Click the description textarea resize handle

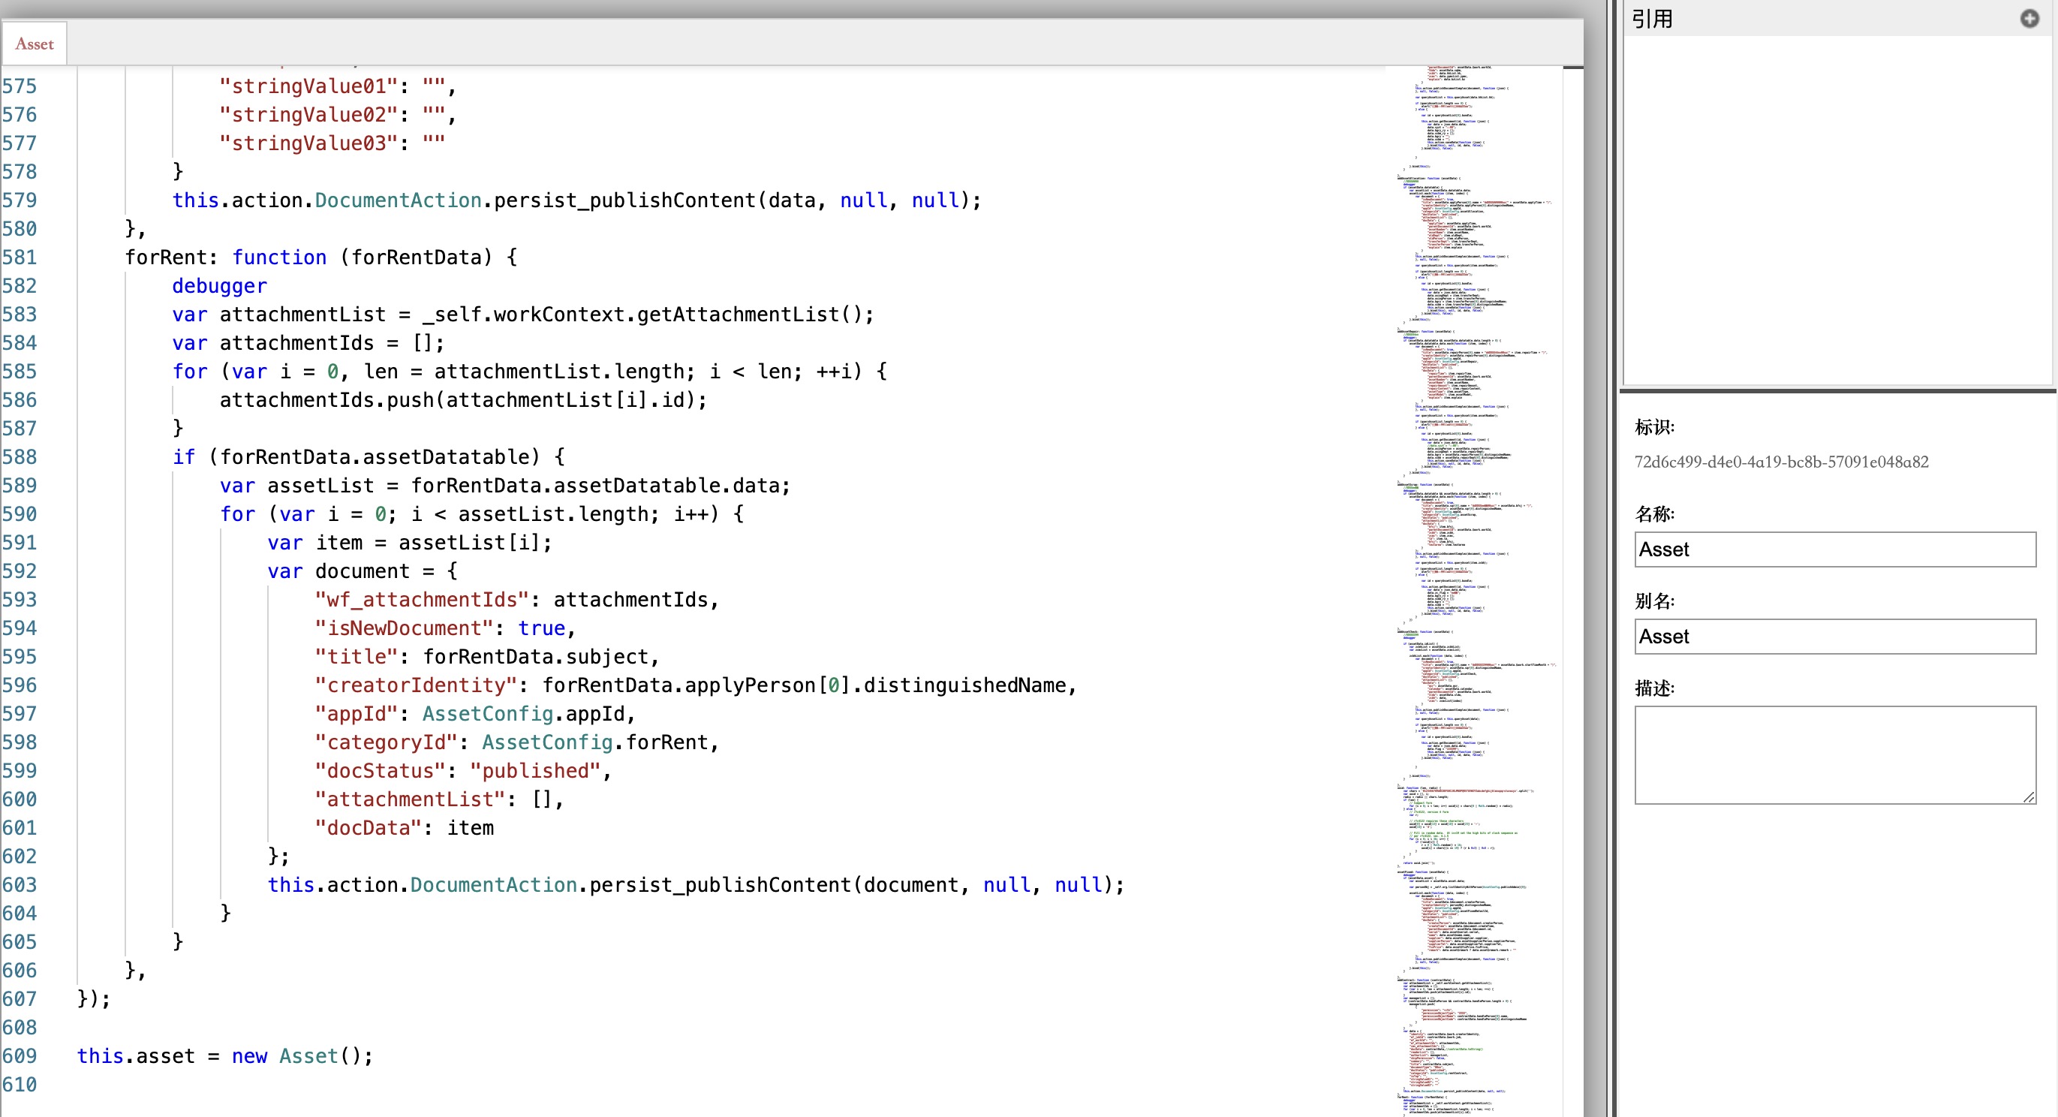pyautogui.click(x=2029, y=796)
